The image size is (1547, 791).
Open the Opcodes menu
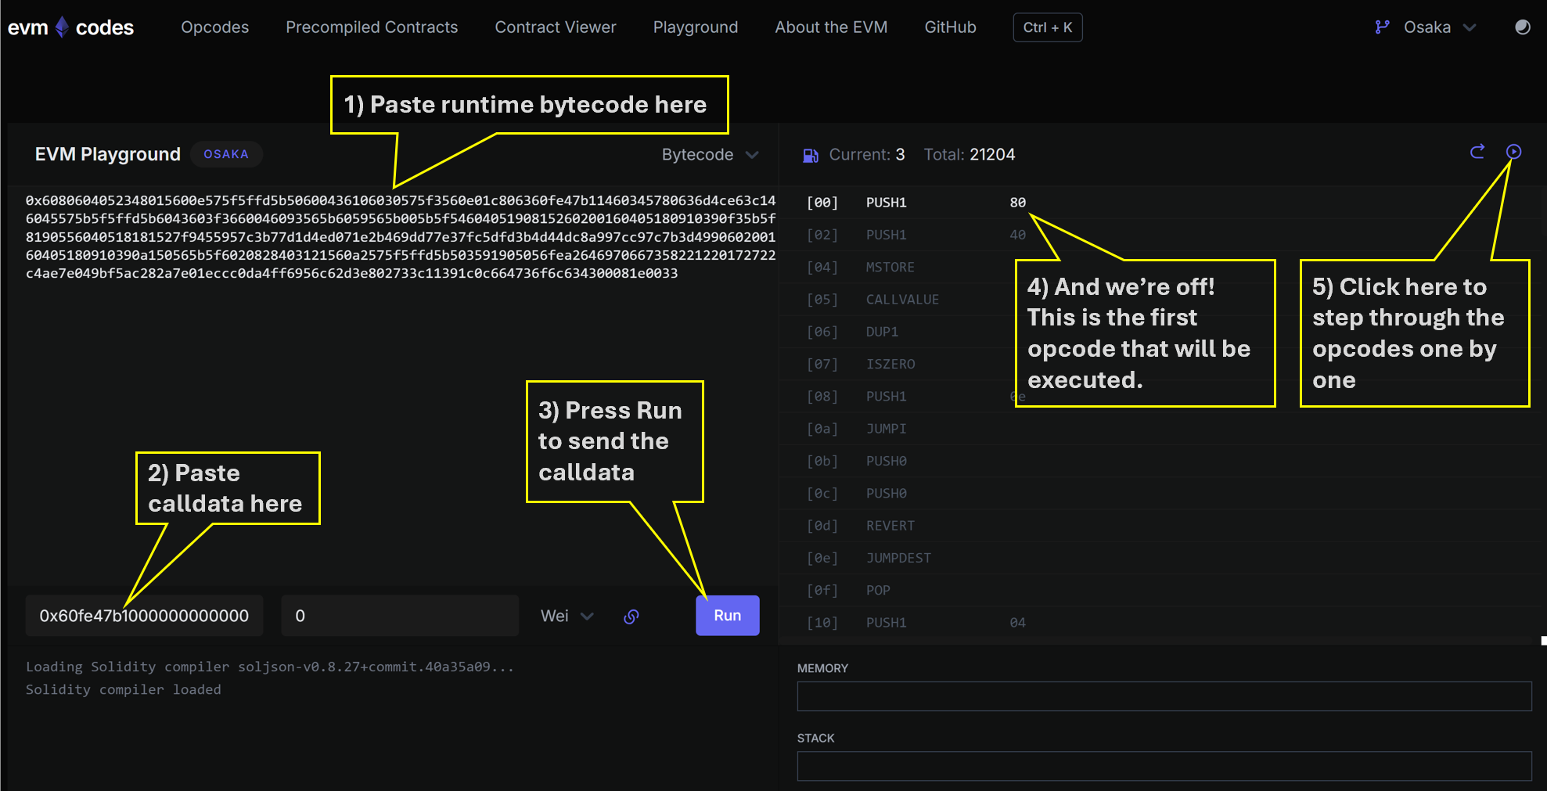214,27
